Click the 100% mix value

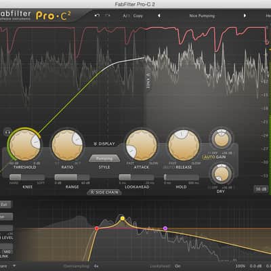click(241, 266)
